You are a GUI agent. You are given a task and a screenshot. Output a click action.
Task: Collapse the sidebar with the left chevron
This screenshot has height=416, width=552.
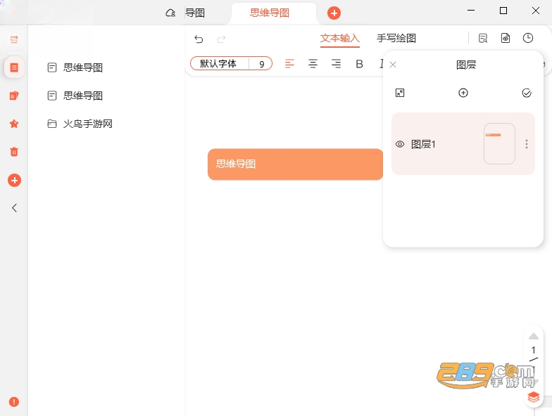pos(14,208)
